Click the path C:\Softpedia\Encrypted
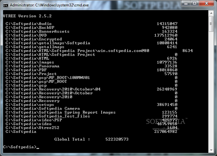 (x=34, y=39)
